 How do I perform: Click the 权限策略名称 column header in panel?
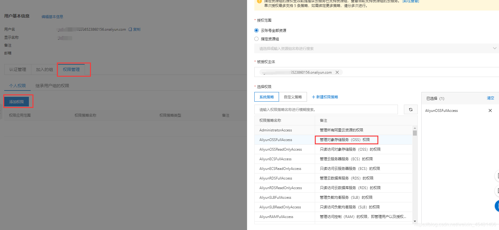[270, 121]
